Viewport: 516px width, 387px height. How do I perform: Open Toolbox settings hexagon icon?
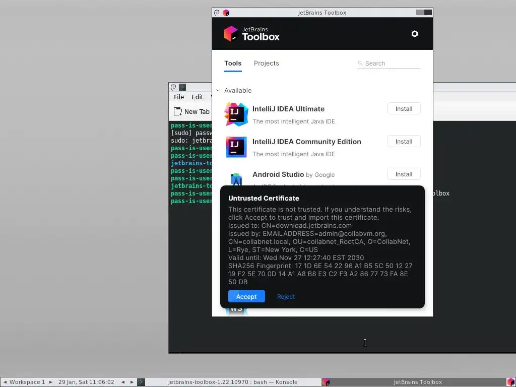(415, 34)
